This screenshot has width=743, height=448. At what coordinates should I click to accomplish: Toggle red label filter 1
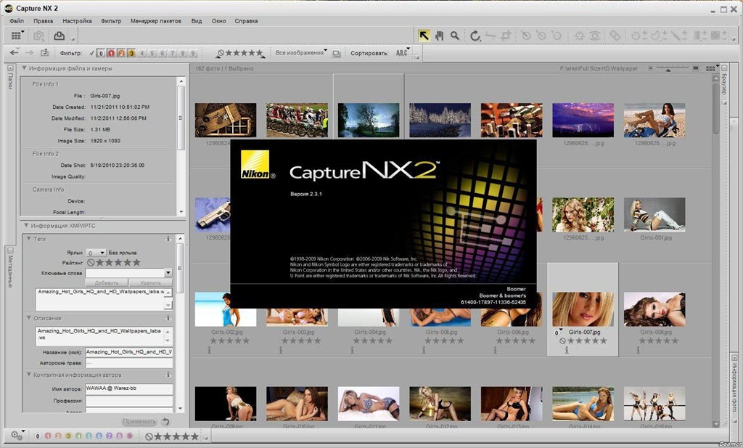pyautogui.click(x=111, y=54)
